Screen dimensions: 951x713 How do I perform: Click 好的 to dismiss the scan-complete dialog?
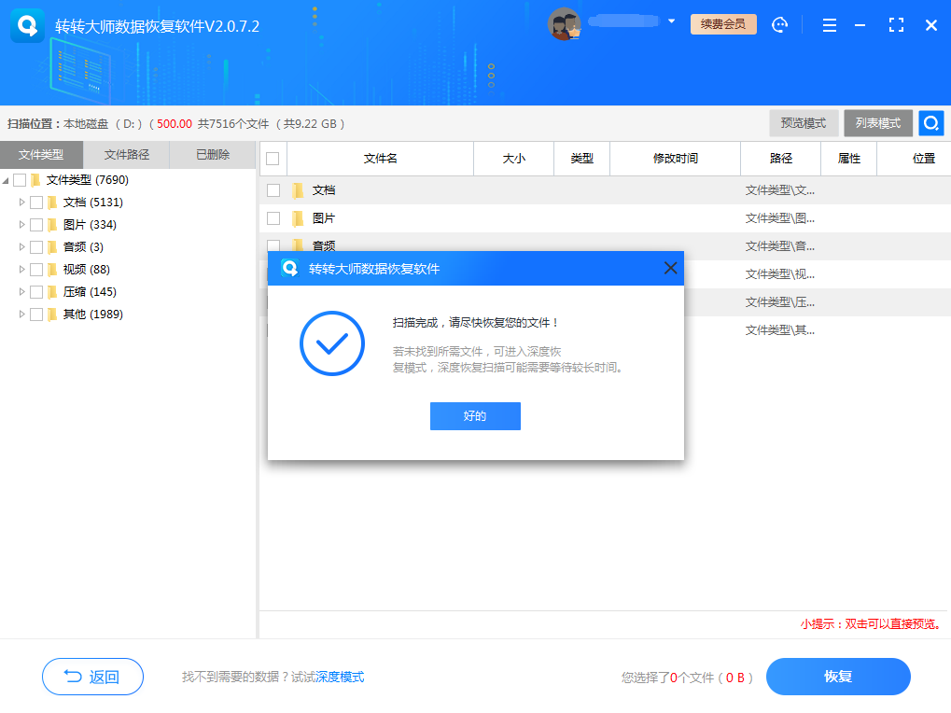[x=475, y=416]
